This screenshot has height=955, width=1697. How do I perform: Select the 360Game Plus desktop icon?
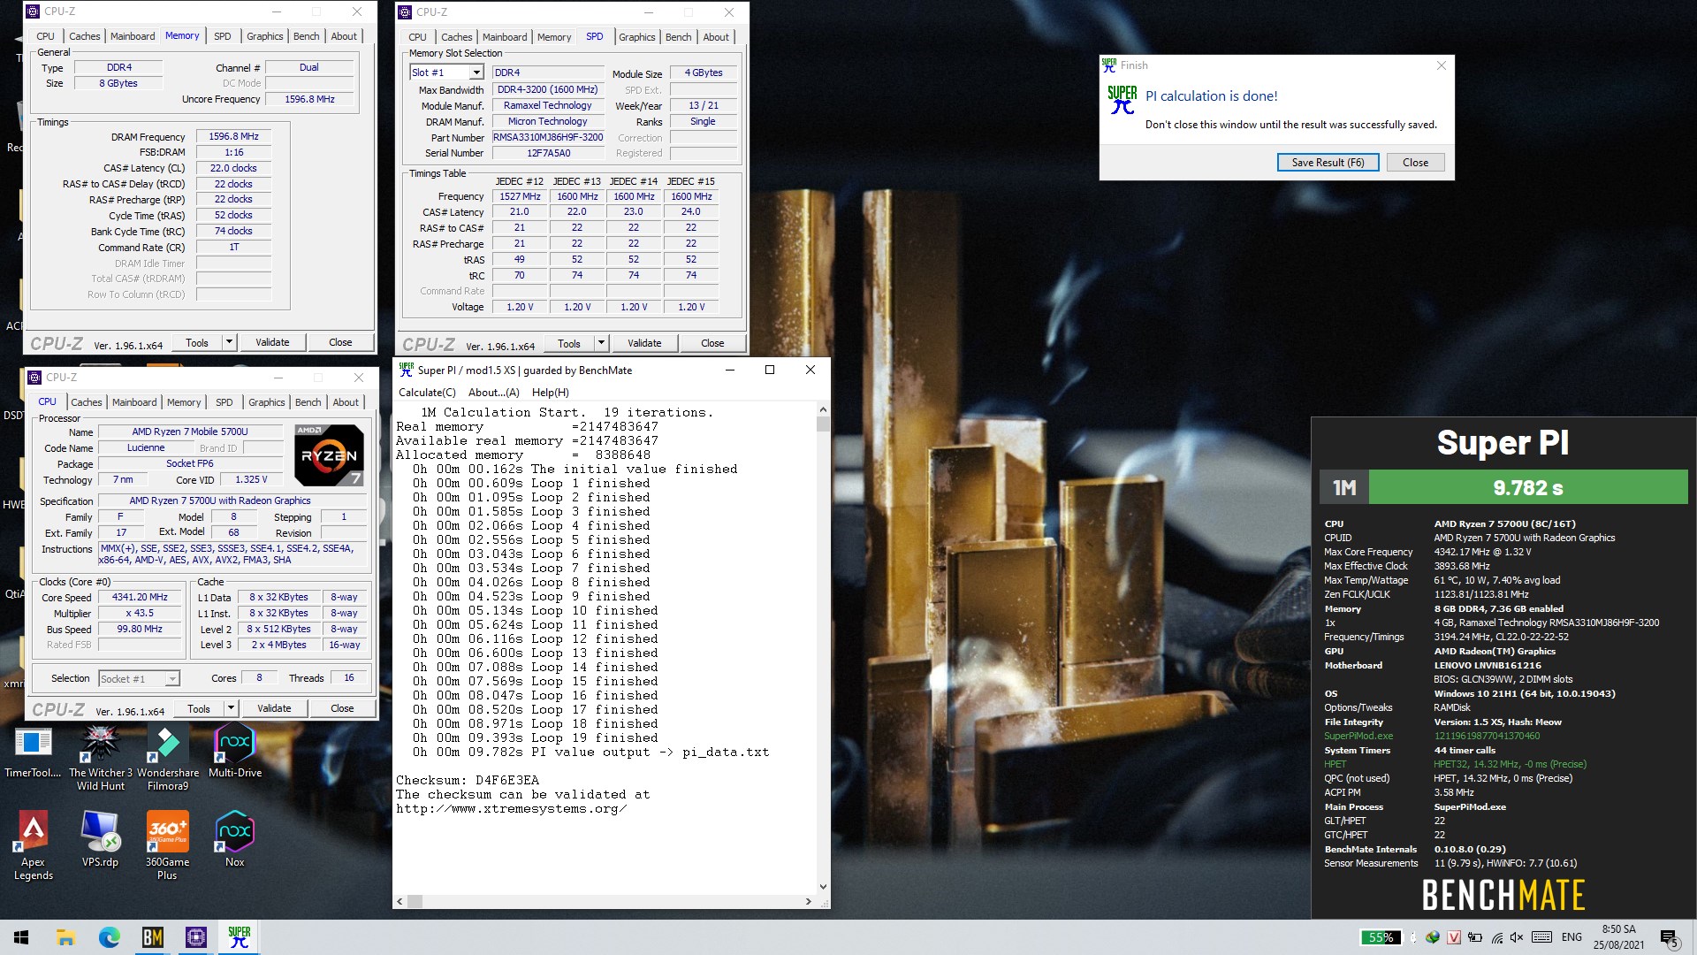pyautogui.click(x=168, y=845)
